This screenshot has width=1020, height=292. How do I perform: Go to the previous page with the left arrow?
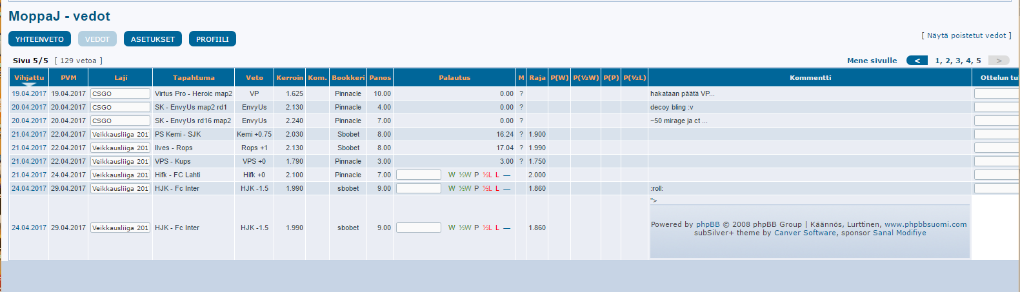[917, 61]
